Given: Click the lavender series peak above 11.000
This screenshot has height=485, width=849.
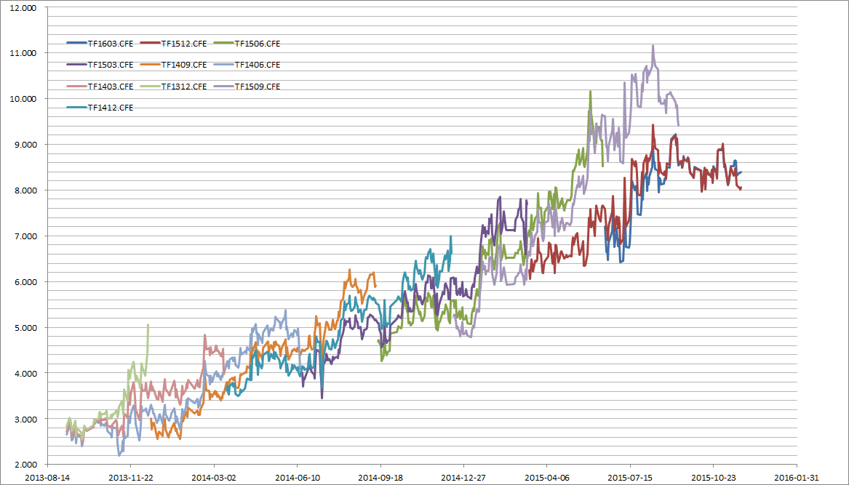Looking at the screenshot, I should 653,47.
